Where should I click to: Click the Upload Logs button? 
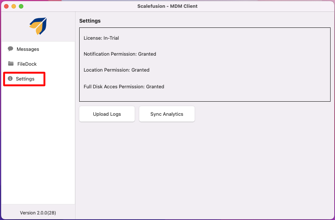pyautogui.click(x=107, y=114)
